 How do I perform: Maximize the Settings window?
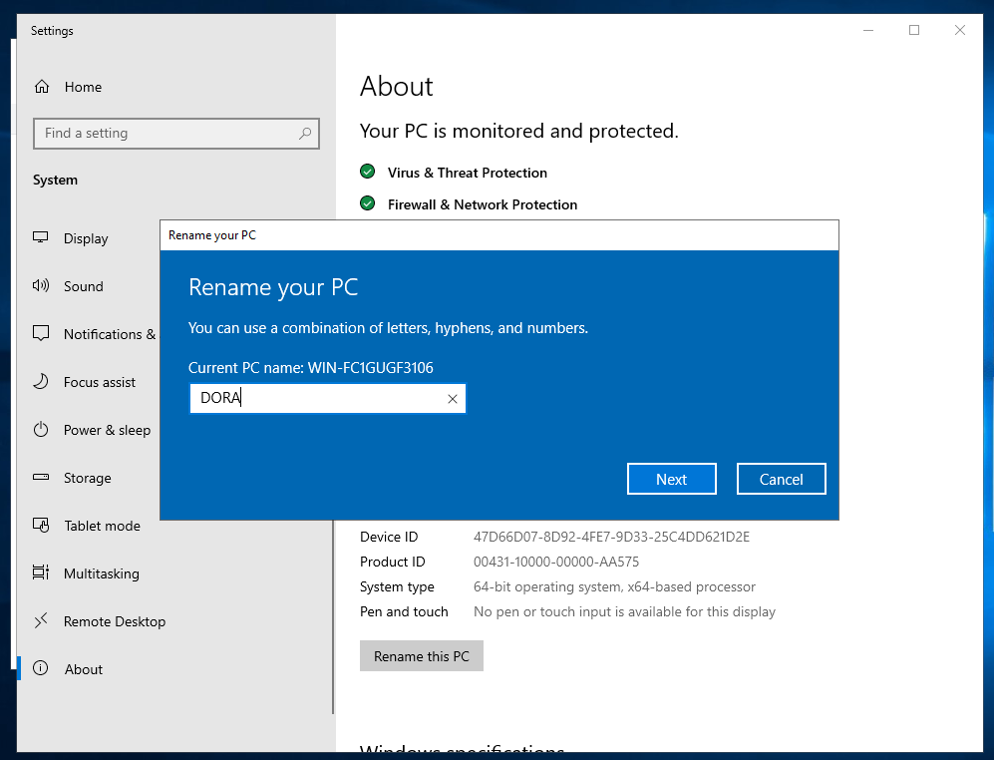point(913,31)
